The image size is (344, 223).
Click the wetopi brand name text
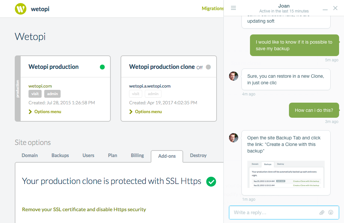[x=40, y=9]
